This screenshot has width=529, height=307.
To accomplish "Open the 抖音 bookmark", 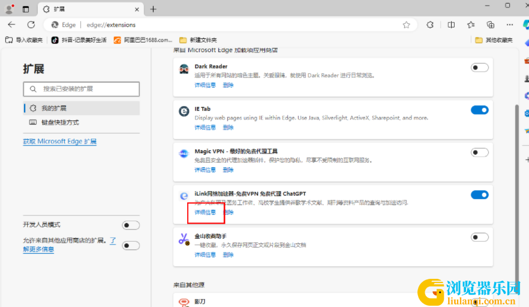I will pyautogui.click(x=79, y=40).
